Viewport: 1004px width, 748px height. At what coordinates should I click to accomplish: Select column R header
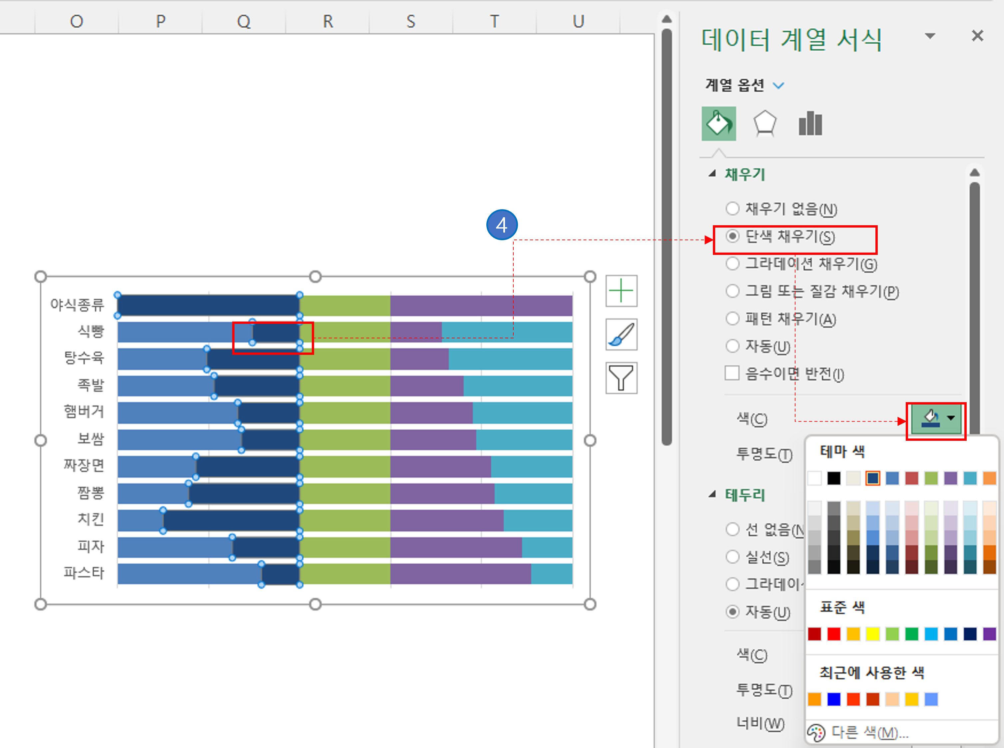point(328,21)
